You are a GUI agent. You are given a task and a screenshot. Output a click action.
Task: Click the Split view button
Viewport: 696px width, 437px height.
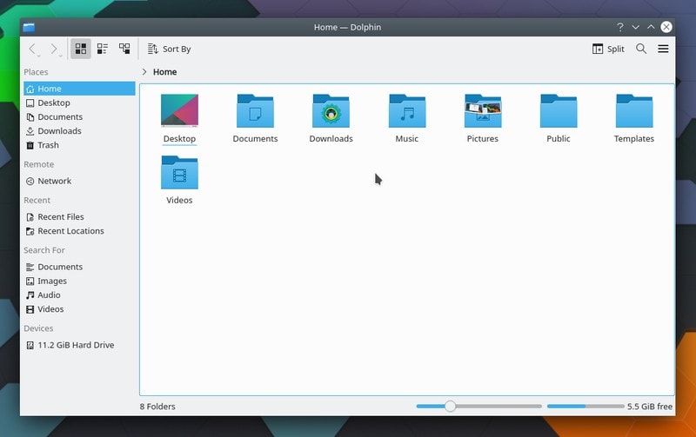point(608,49)
